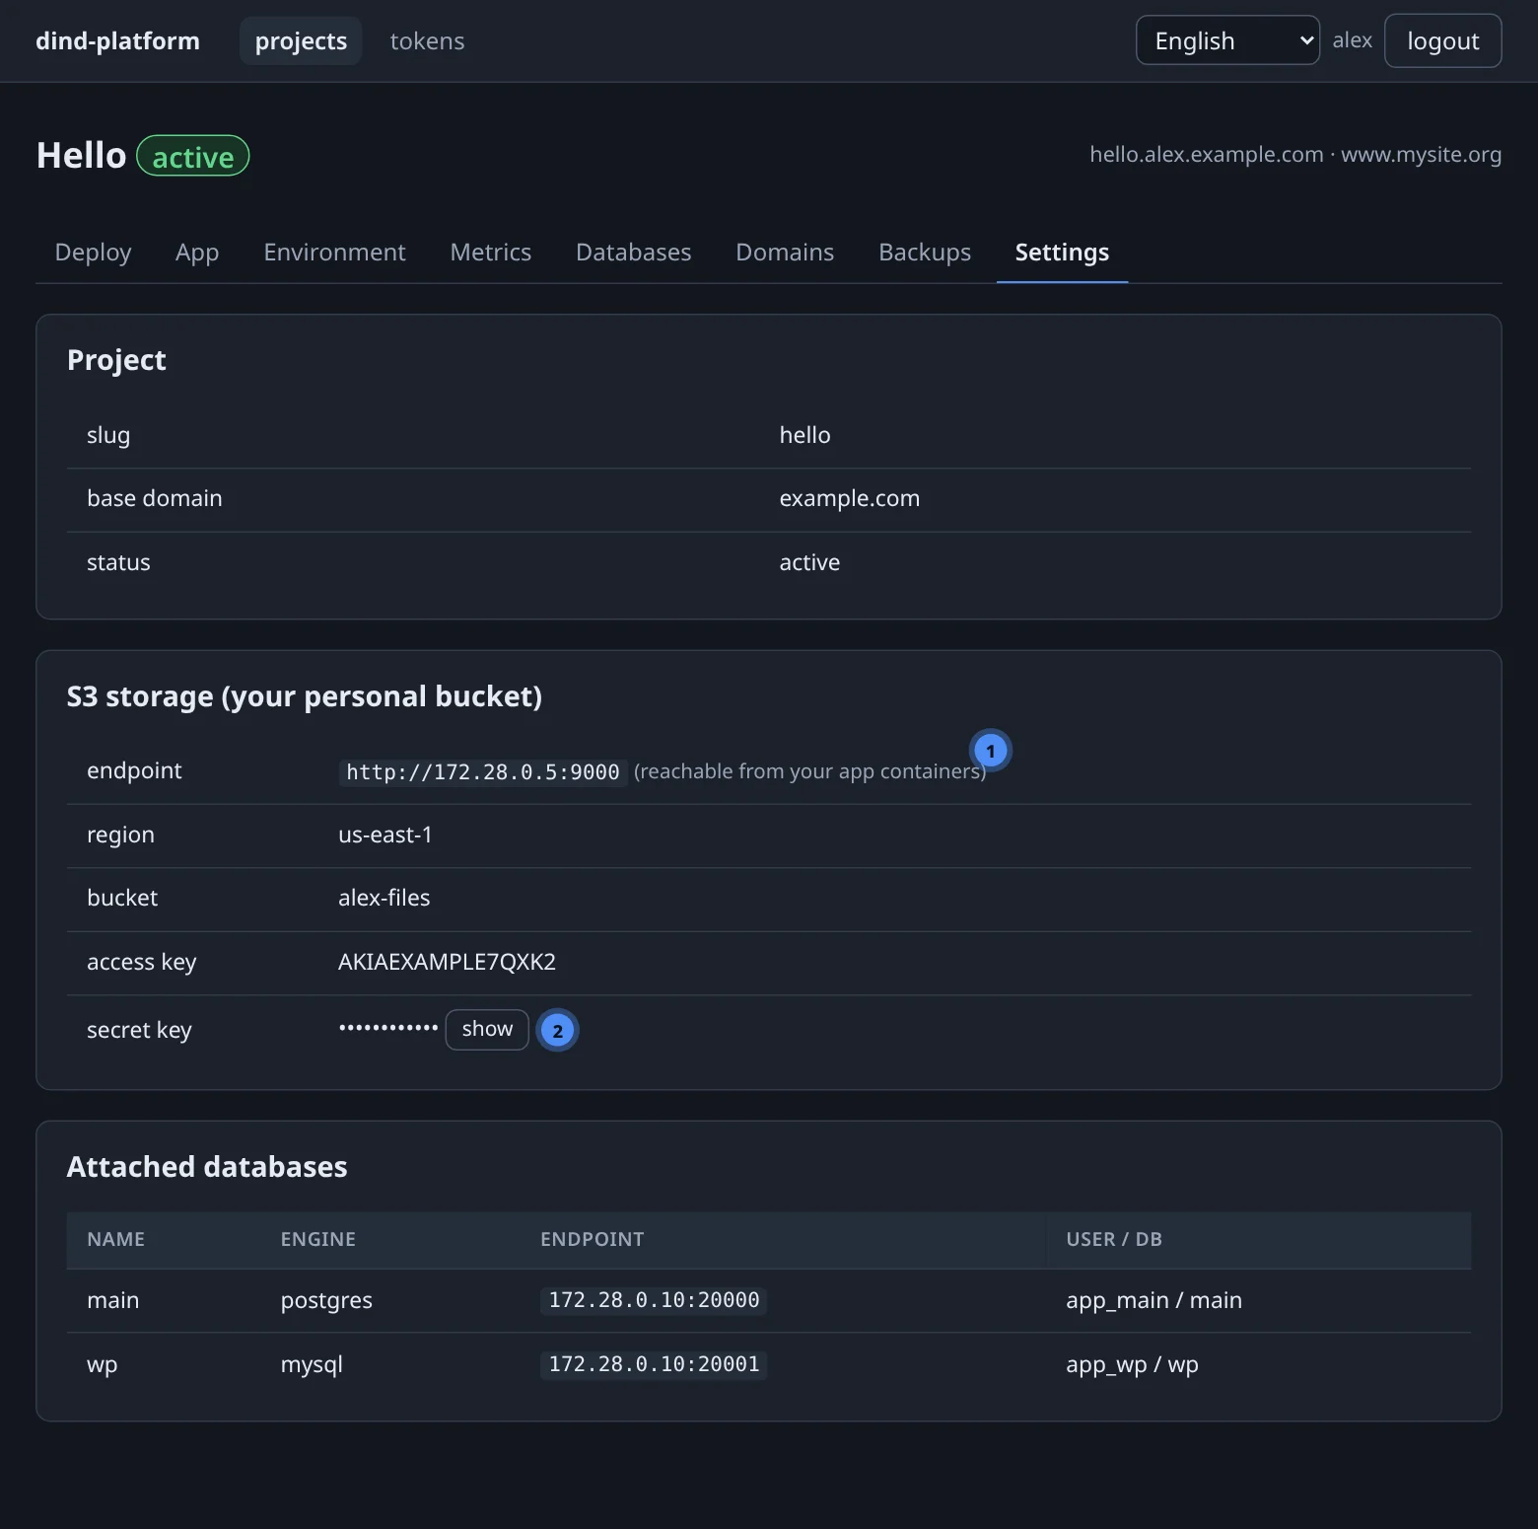This screenshot has height=1529, width=1538.
Task: Click the masked secret key dots
Action: 388,1028
